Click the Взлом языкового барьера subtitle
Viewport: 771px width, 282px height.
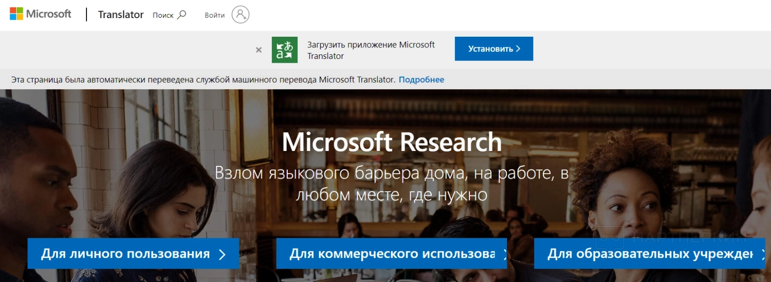tap(392, 184)
